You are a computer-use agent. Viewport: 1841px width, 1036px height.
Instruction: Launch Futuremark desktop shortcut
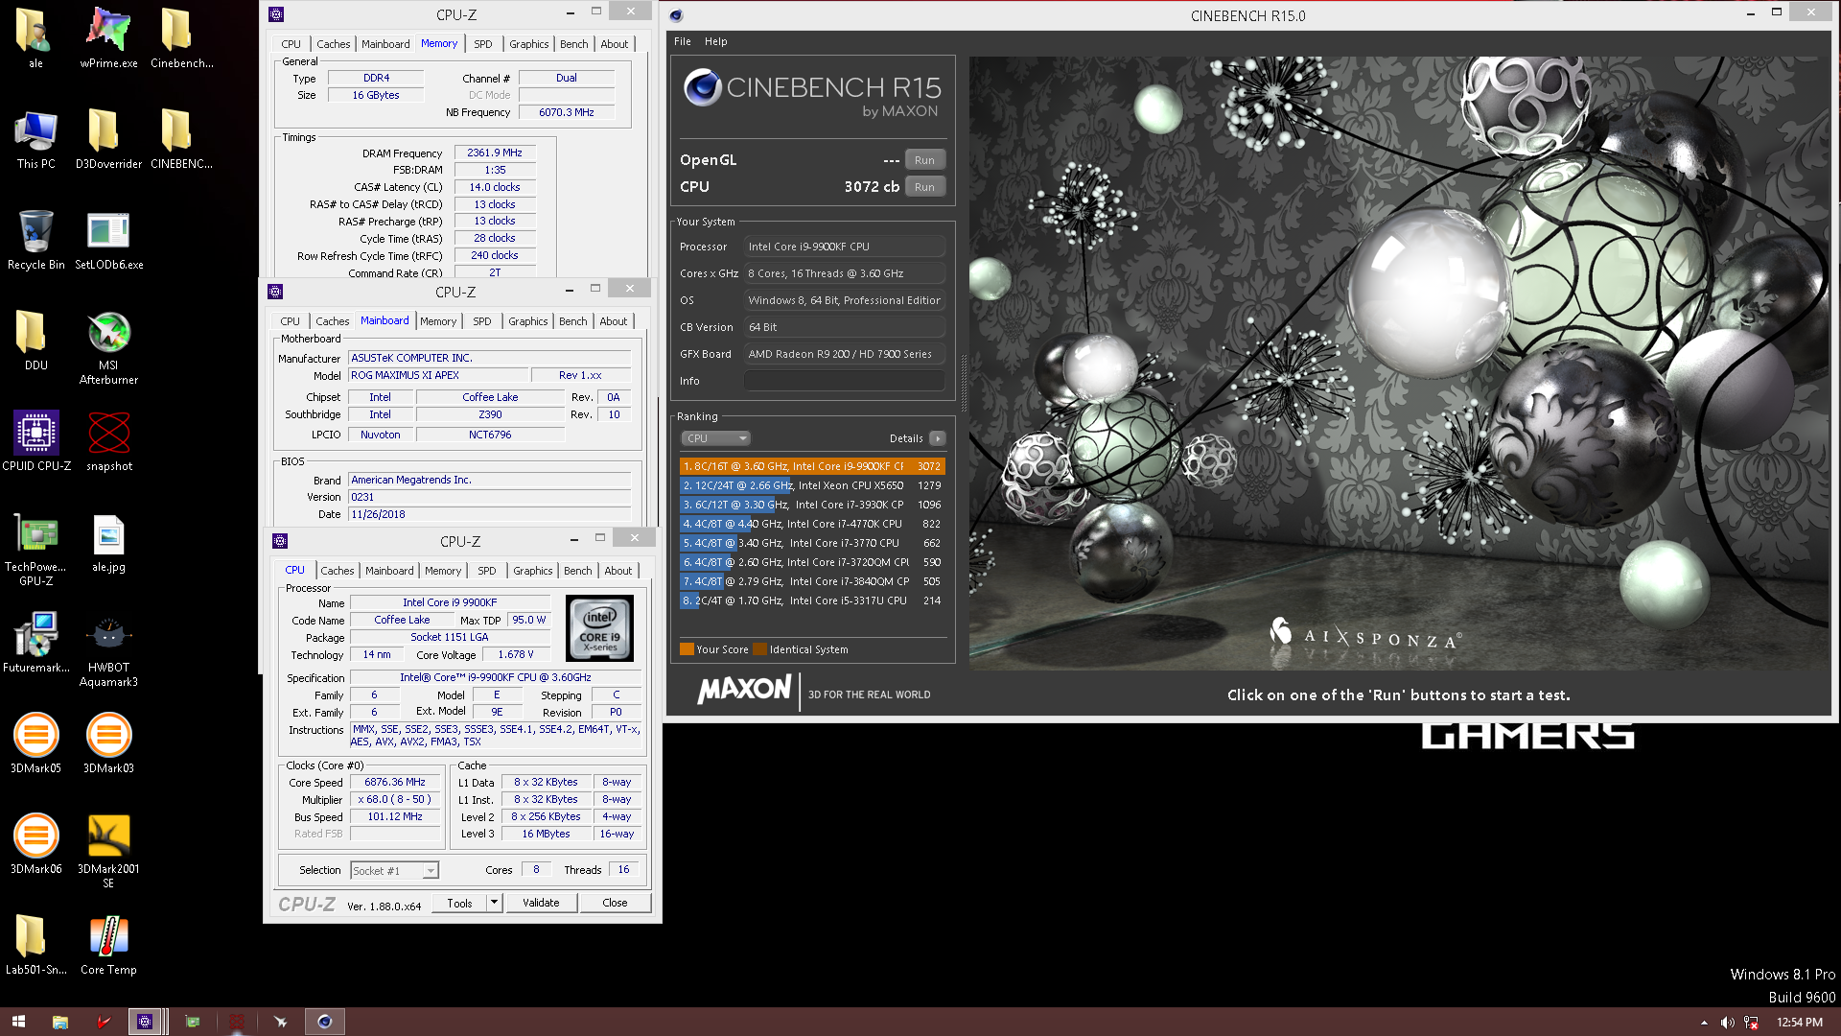click(35, 643)
